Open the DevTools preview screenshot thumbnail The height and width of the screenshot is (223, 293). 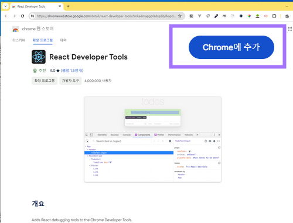(x=152, y=140)
